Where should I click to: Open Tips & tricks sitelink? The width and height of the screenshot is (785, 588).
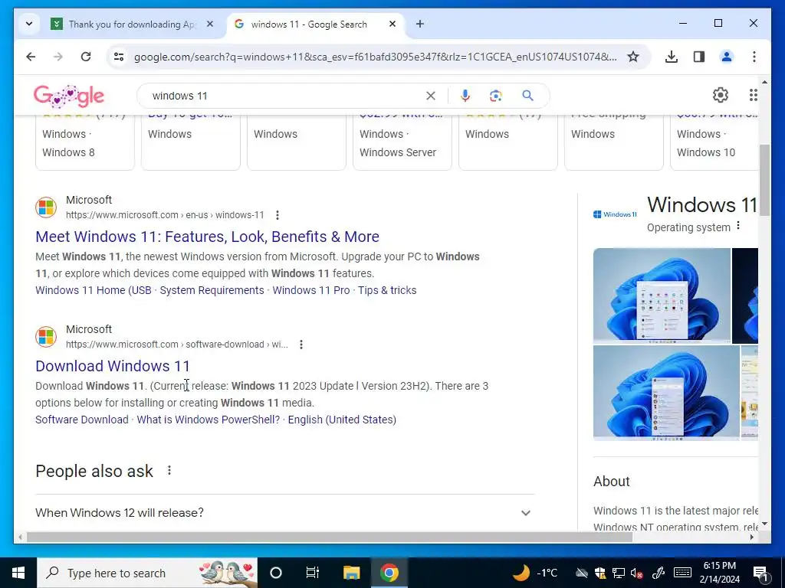coord(387,290)
